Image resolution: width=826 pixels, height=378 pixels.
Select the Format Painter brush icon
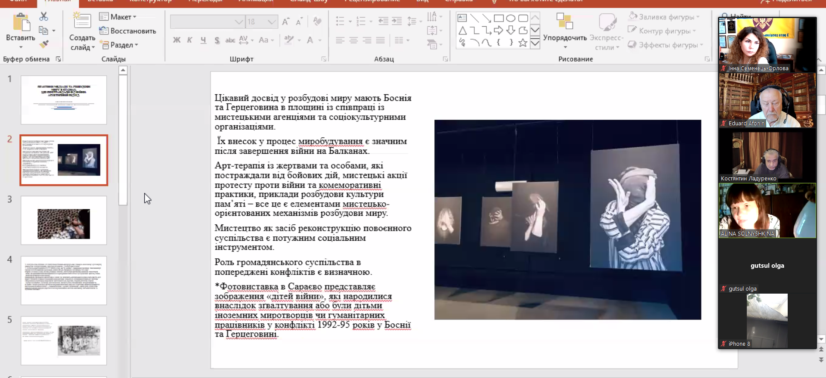[x=43, y=44]
